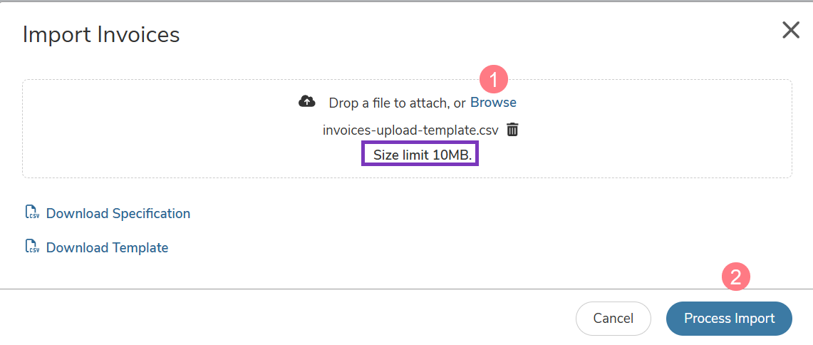Click the CSV icon beside Download Specification
Image resolution: width=813 pixels, height=345 pixels.
33,212
